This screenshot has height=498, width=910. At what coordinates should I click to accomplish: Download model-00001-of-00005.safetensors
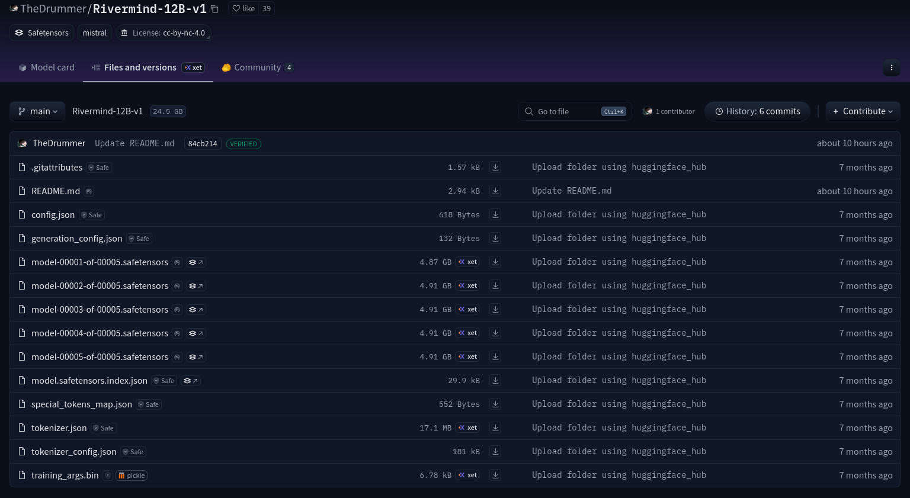pyautogui.click(x=495, y=262)
